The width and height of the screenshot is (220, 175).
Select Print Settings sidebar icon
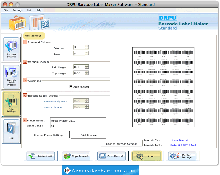pyautogui.click(x=11, y=104)
